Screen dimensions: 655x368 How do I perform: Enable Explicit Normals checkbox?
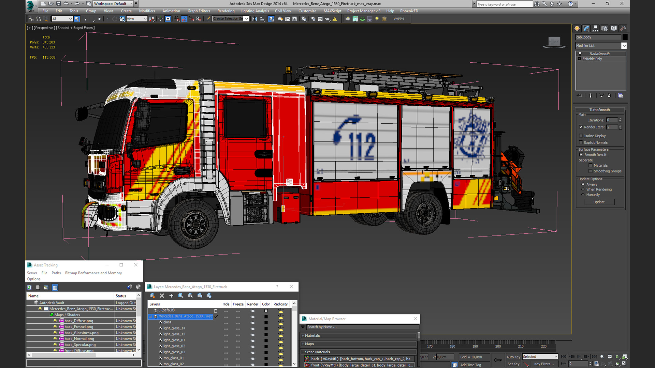[581, 143]
